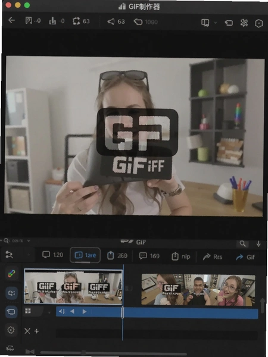
Task: Click the loop icon labeled 63
Action: [x=76, y=21]
